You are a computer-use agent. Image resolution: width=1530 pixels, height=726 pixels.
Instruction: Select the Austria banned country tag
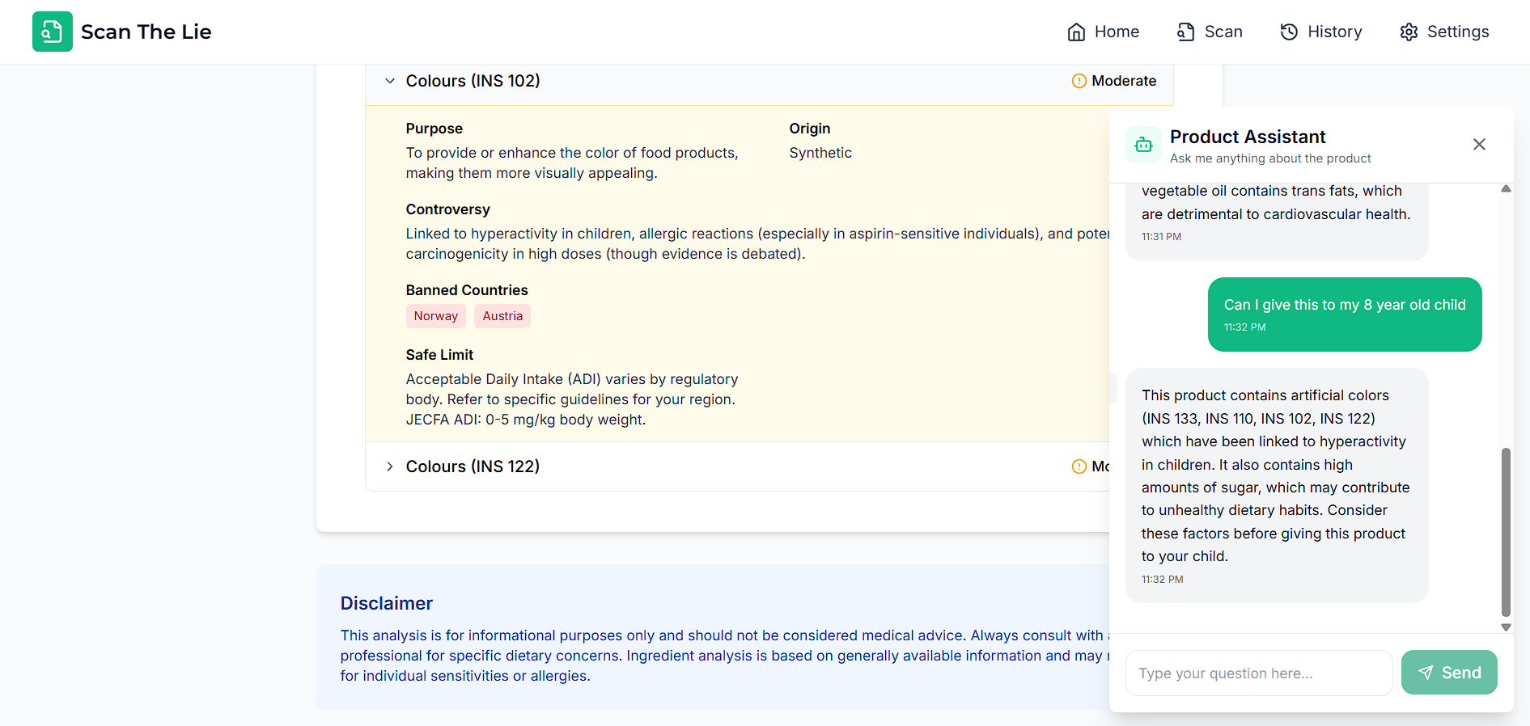pos(502,316)
